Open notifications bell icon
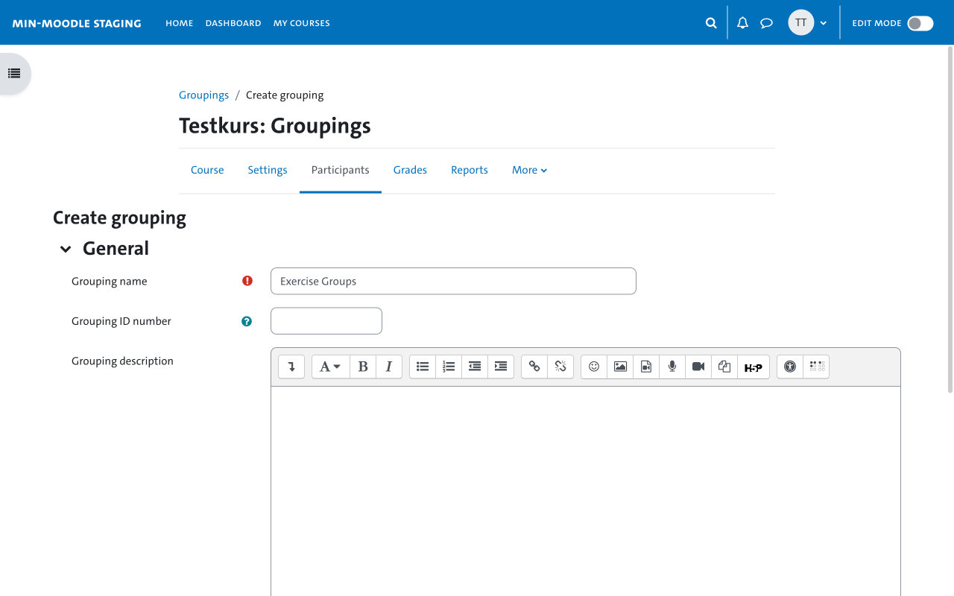 (x=742, y=23)
